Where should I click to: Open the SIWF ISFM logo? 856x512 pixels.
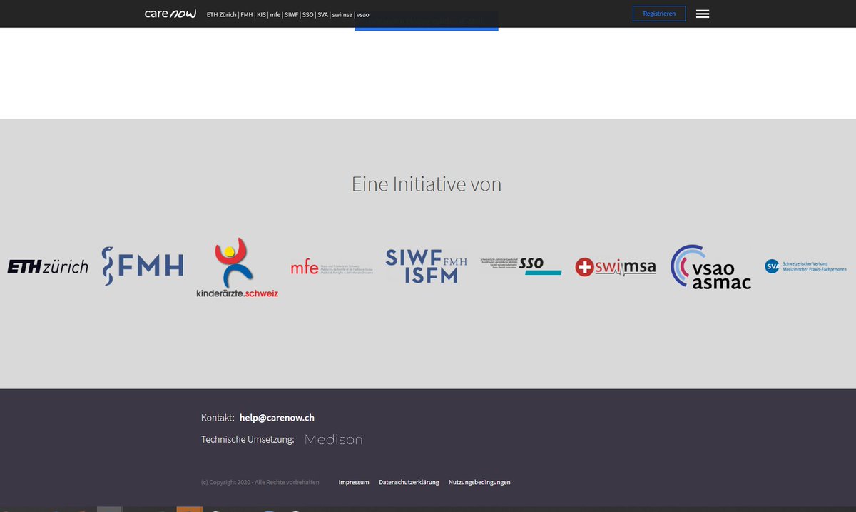(427, 266)
